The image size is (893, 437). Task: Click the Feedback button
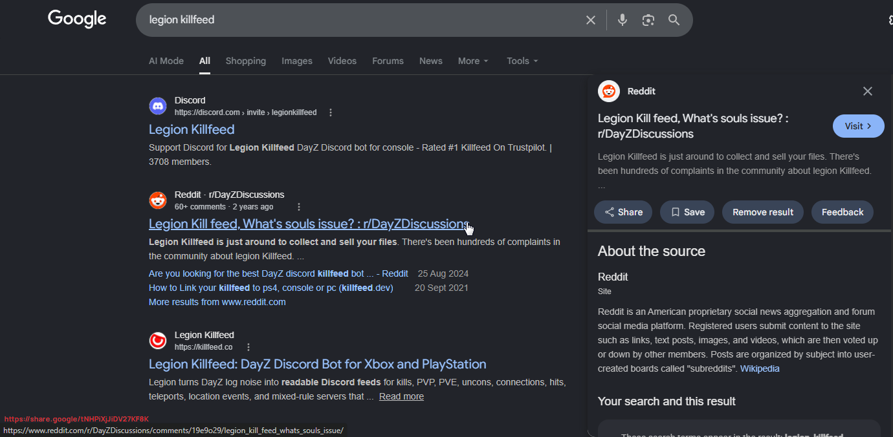point(843,212)
